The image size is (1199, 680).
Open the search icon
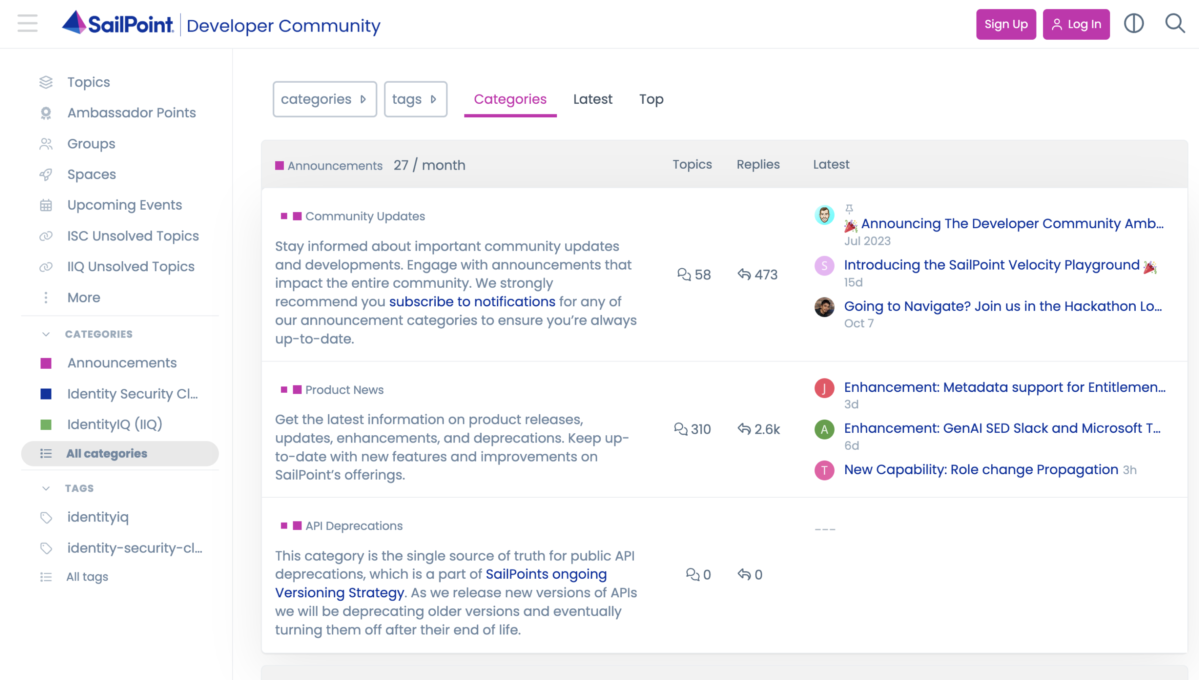click(1174, 24)
